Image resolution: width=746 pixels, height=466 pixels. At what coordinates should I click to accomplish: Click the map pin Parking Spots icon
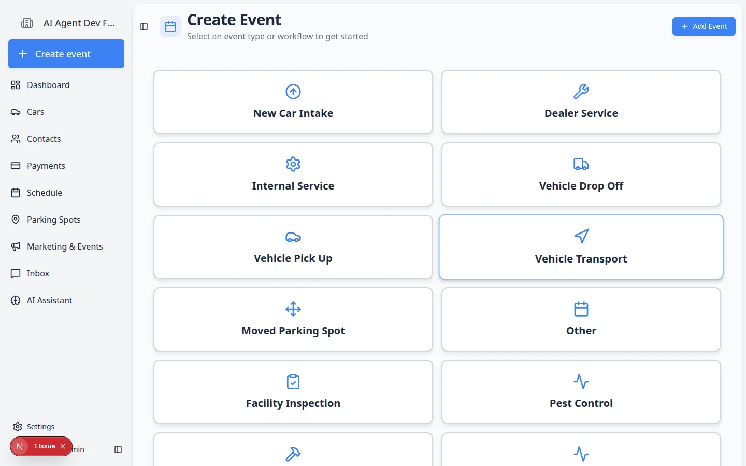pyautogui.click(x=16, y=220)
